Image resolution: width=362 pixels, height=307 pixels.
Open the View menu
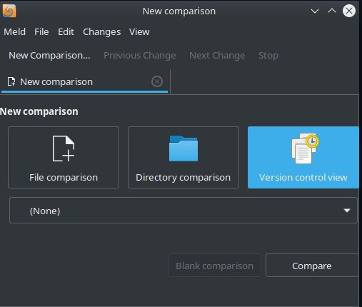[x=139, y=31]
